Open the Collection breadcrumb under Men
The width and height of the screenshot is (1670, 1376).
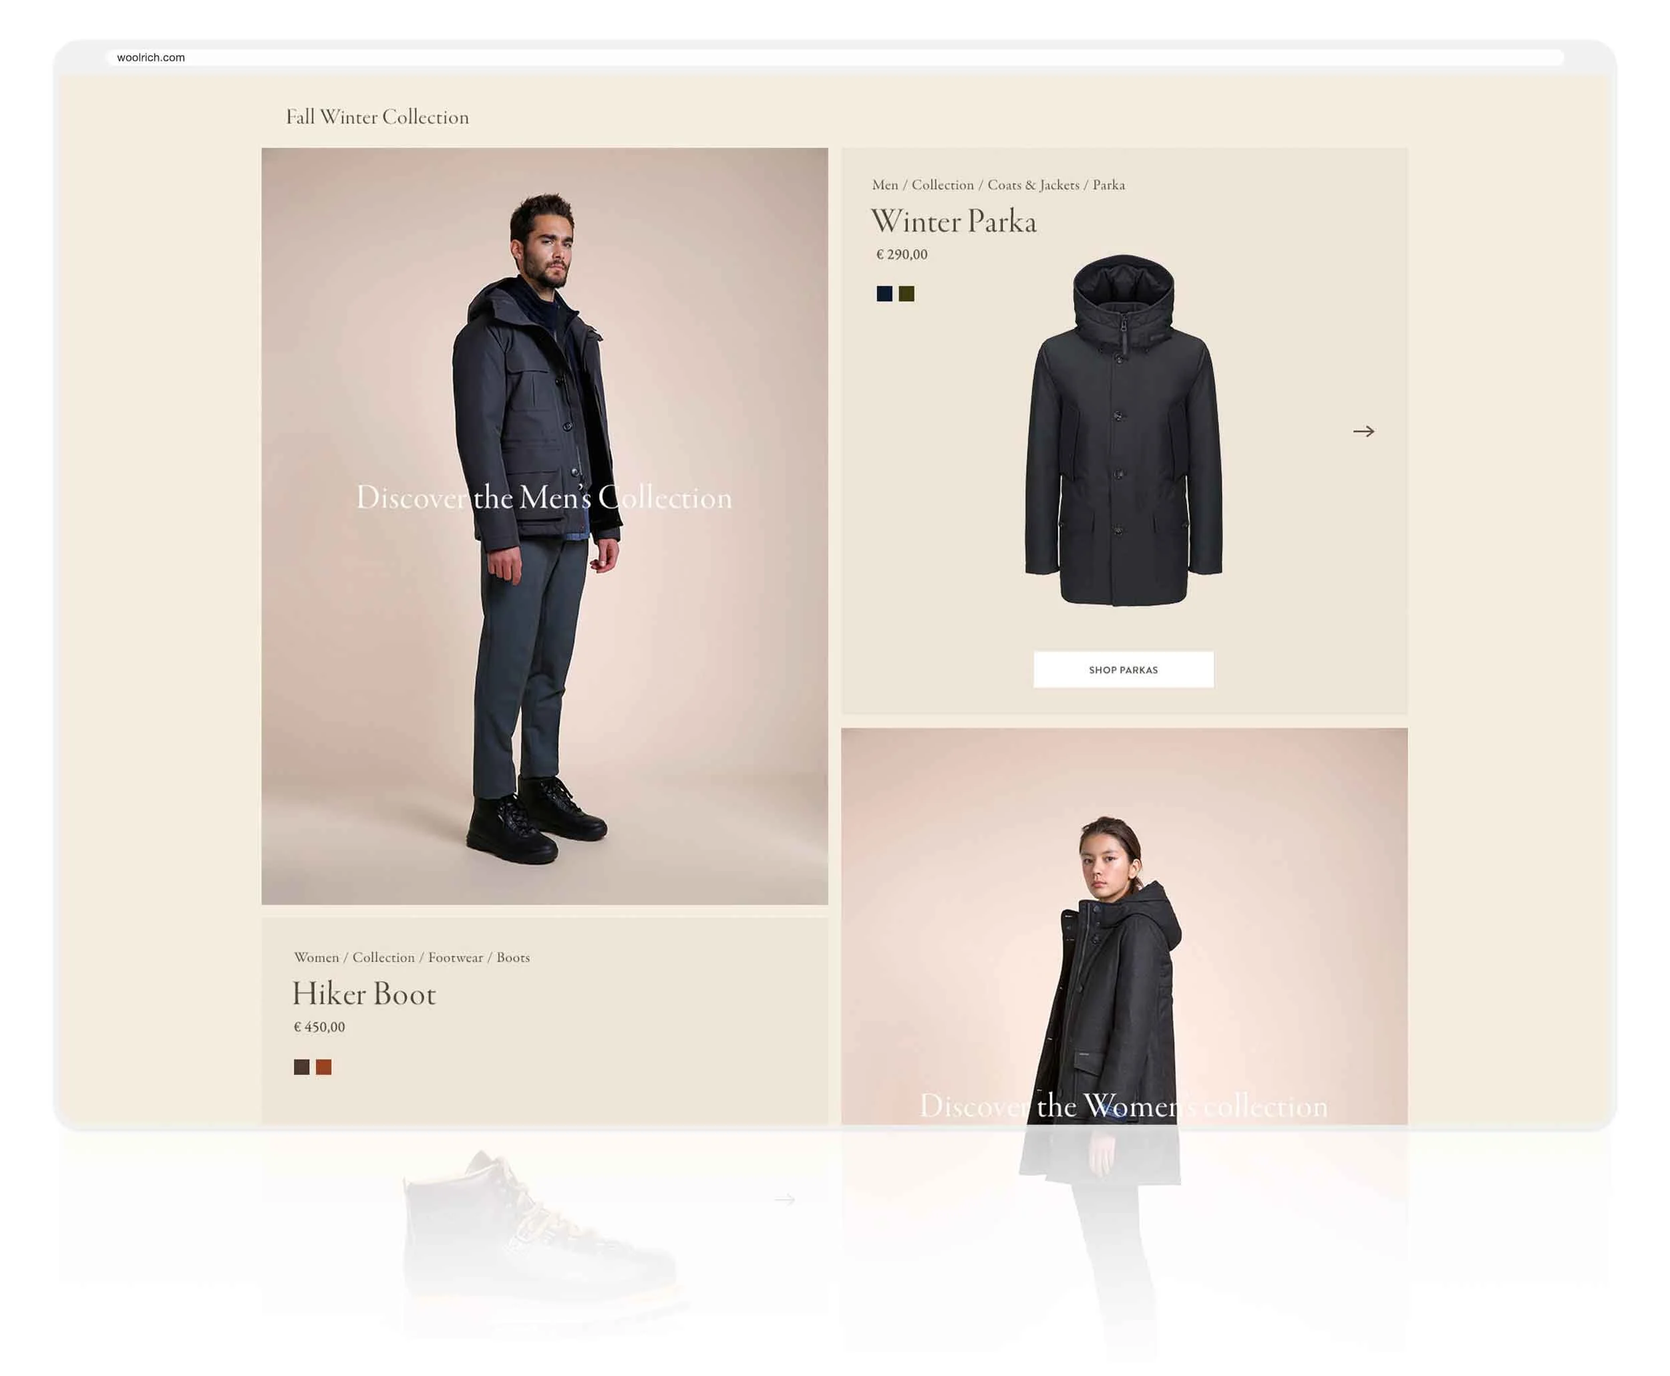pyautogui.click(x=942, y=184)
